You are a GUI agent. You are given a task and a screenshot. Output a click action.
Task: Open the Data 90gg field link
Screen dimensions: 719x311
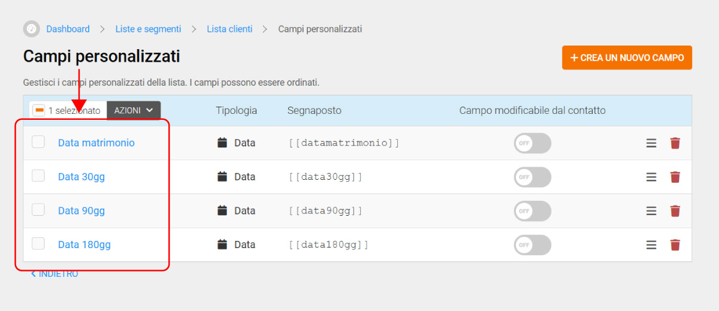(81, 211)
